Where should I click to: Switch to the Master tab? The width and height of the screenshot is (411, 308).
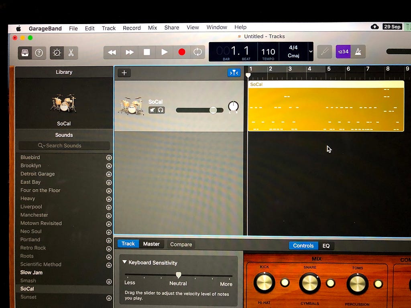click(151, 244)
